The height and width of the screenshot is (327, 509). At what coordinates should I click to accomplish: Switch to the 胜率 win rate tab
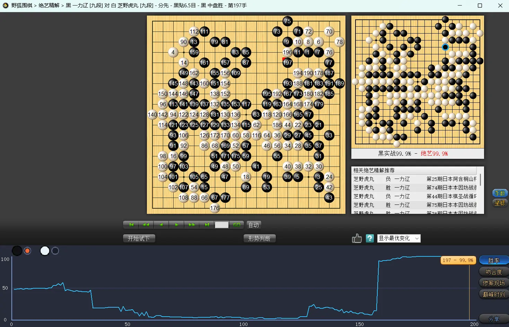(493, 261)
